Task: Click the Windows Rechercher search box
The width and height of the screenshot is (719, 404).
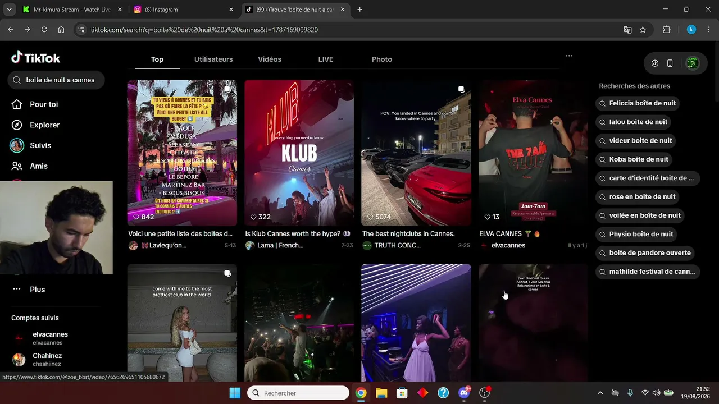Action: [x=298, y=393]
